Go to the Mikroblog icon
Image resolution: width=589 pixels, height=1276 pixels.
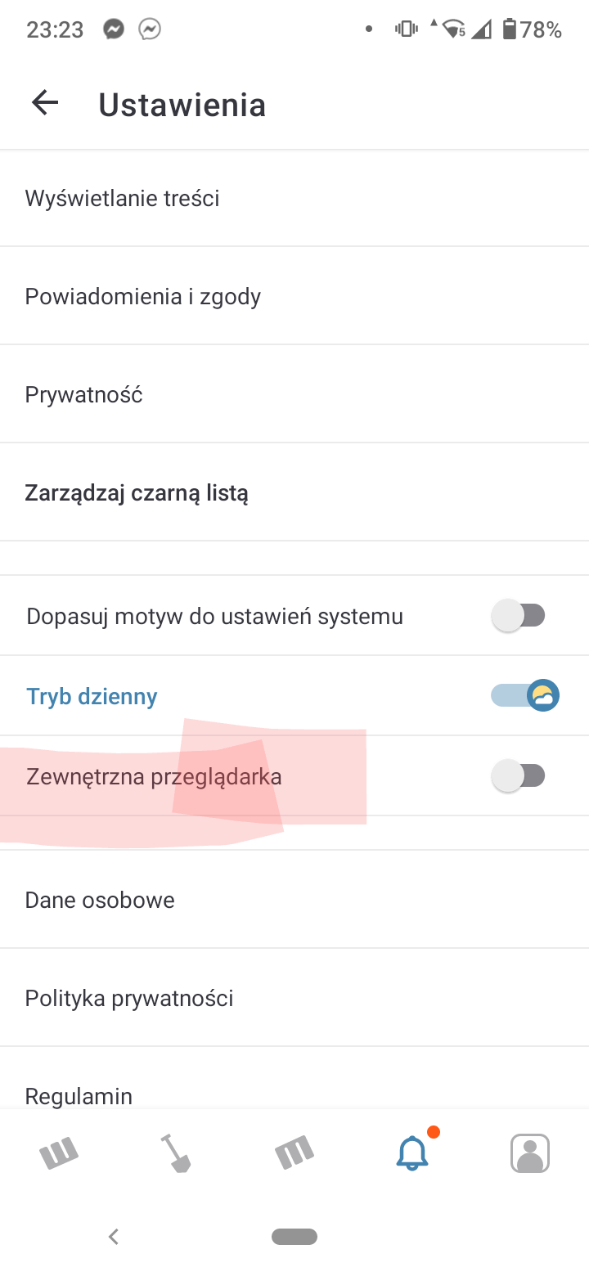[x=294, y=1153]
